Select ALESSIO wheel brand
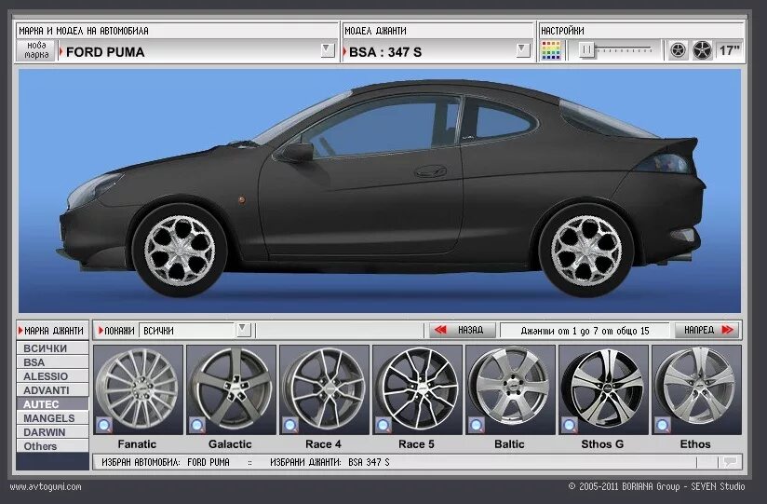The width and height of the screenshot is (767, 504). coord(52,376)
